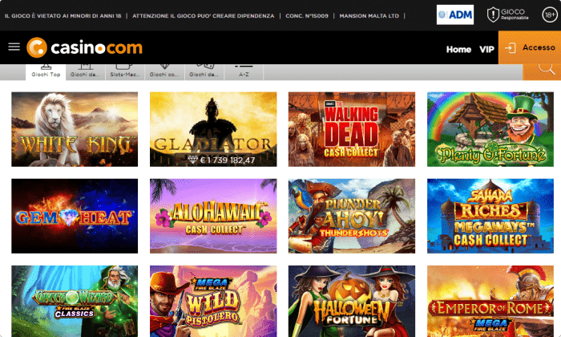Click the MANSION MALTA LTD text
The width and height of the screenshot is (561, 337).
pyautogui.click(x=369, y=16)
